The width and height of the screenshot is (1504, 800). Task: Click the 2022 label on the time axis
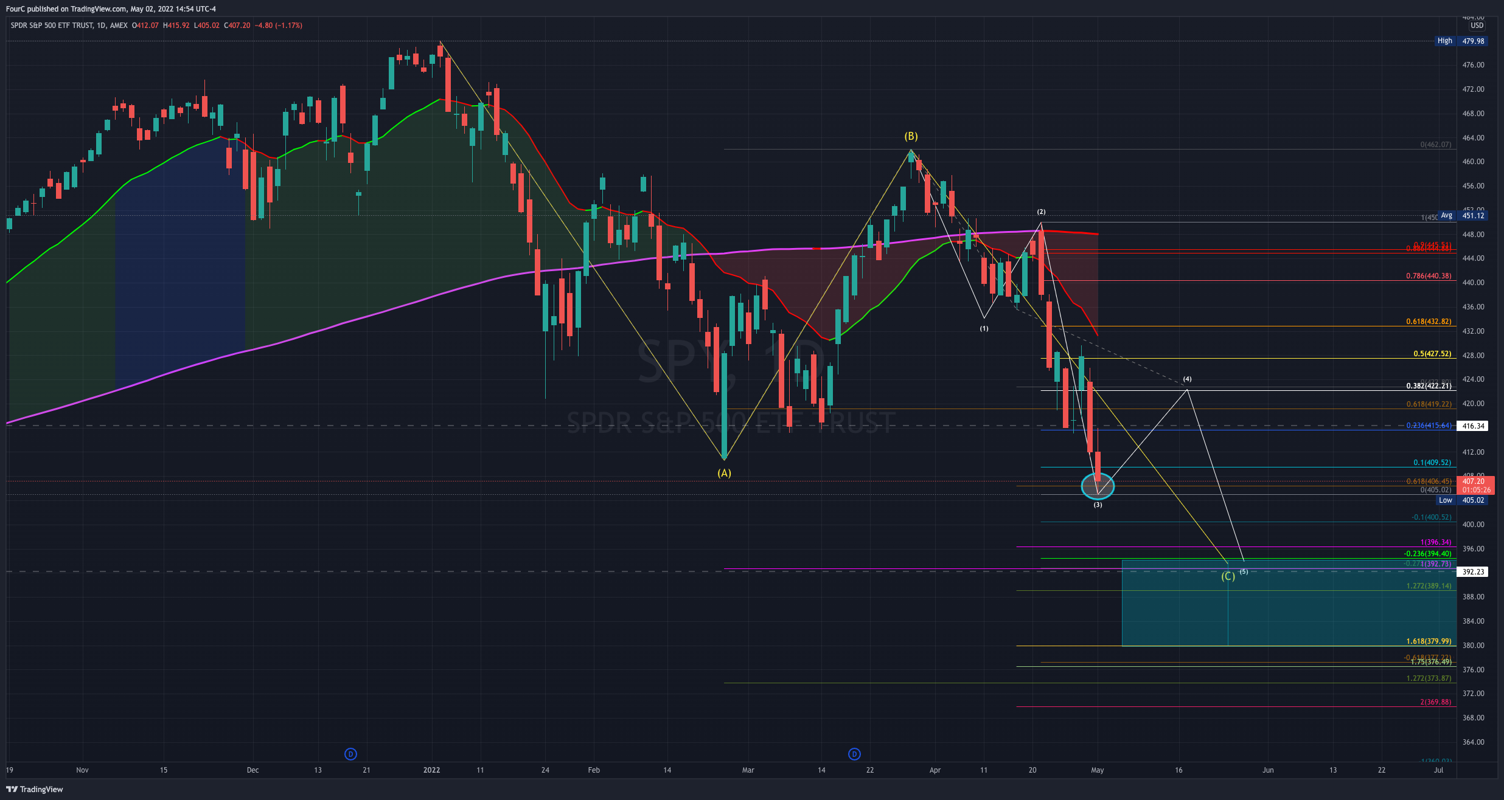click(431, 770)
